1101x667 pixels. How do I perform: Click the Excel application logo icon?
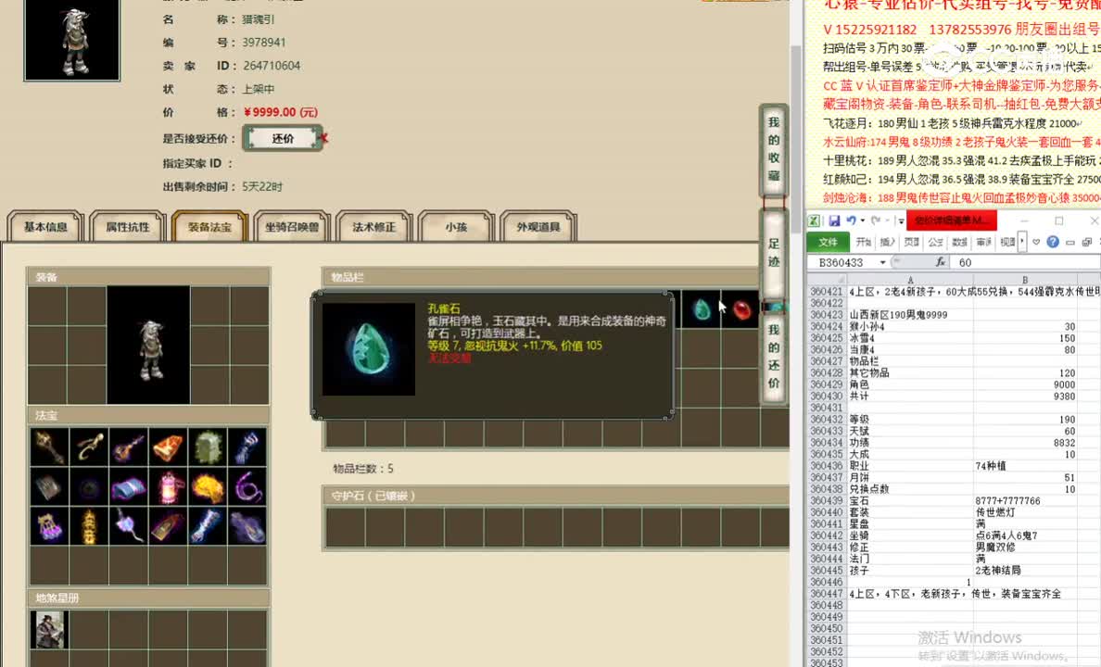tap(814, 220)
